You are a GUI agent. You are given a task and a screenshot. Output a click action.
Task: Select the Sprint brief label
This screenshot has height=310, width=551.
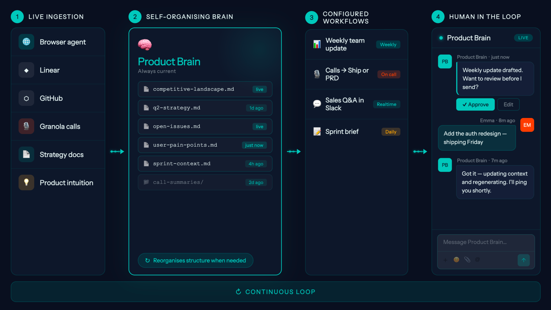point(342,131)
